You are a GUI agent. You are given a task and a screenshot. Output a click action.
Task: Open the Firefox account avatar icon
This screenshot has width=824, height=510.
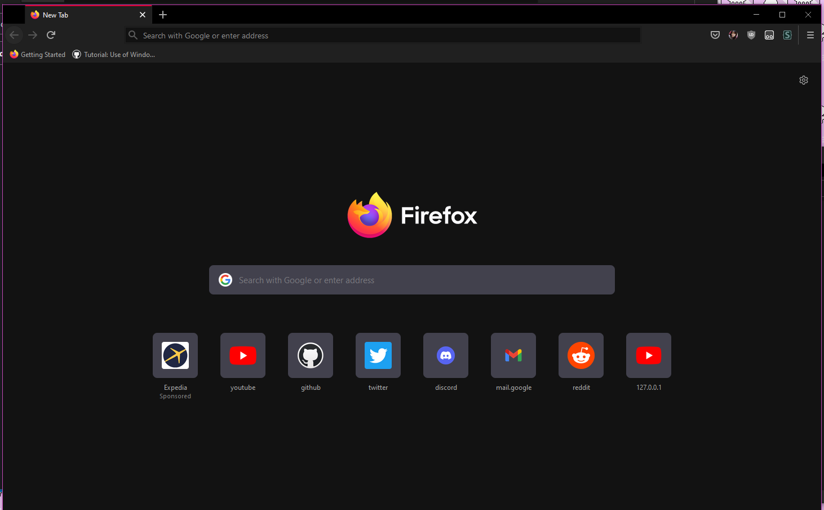click(733, 35)
